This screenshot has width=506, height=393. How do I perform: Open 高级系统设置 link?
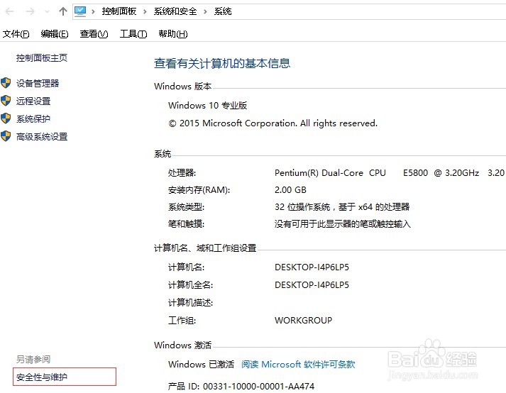[42, 136]
